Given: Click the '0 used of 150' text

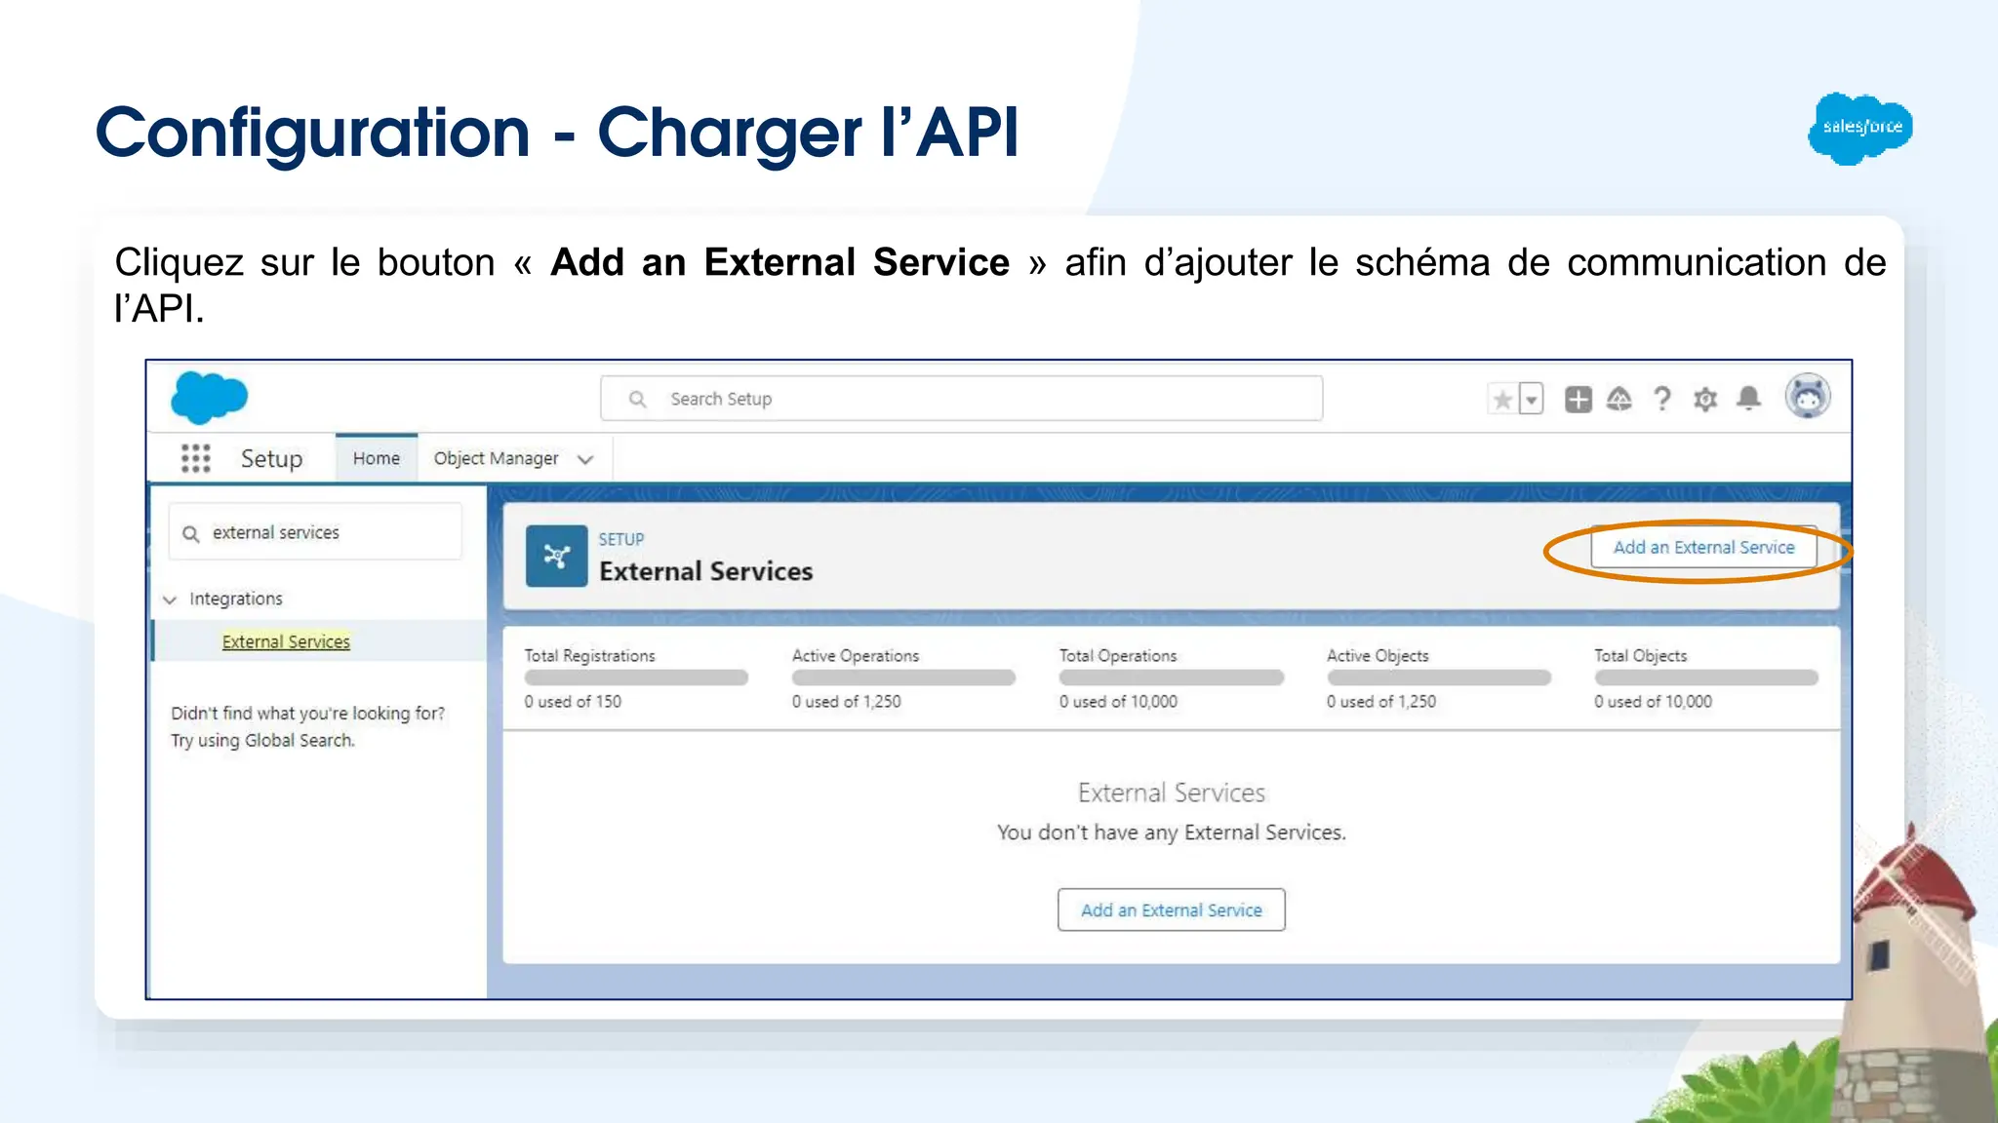Looking at the screenshot, I should click(x=573, y=701).
